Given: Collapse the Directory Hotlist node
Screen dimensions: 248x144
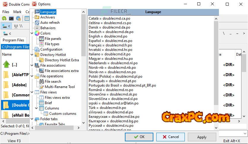Looking at the screenshot, I should (32, 54).
